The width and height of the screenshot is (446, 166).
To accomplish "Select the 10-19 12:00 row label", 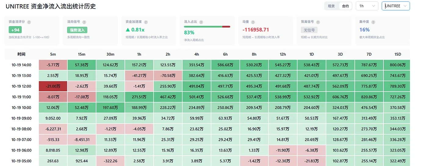I will point(21,86).
